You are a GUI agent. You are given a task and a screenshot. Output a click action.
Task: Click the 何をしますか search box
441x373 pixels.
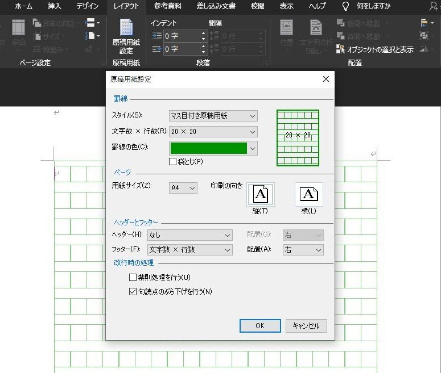coord(373,6)
